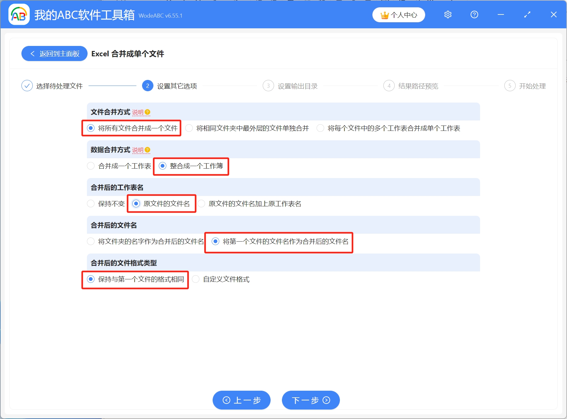Toggle the window maximize arrows icon
This screenshot has height=419, width=567.
pos(527,14)
